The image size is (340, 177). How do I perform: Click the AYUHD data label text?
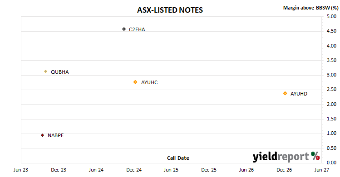coord(299,94)
